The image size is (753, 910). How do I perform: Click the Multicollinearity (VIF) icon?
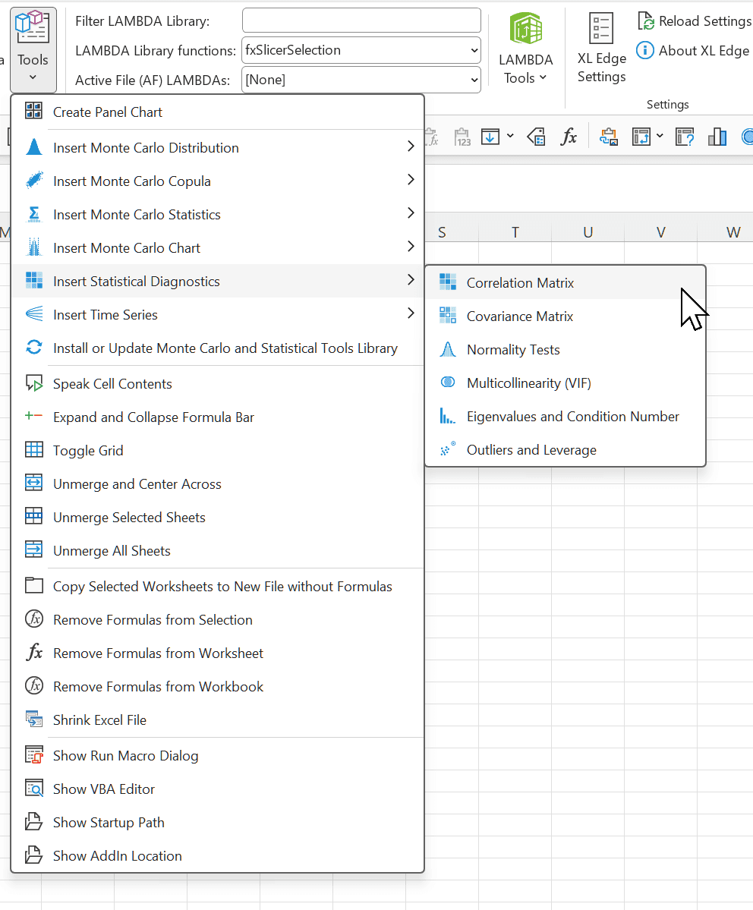[x=448, y=383]
